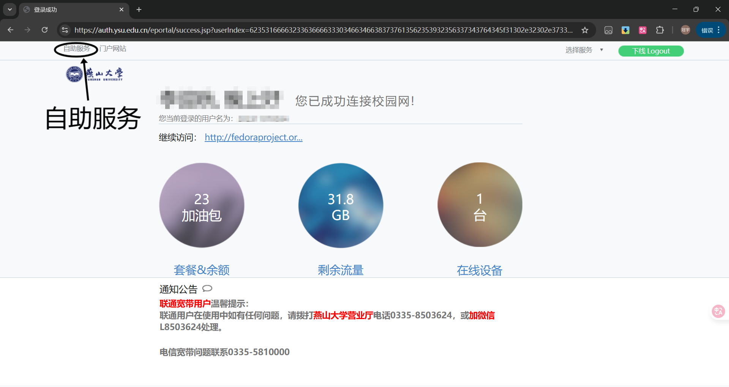
Task: Click the browser back arrow
Action: point(11,30)
